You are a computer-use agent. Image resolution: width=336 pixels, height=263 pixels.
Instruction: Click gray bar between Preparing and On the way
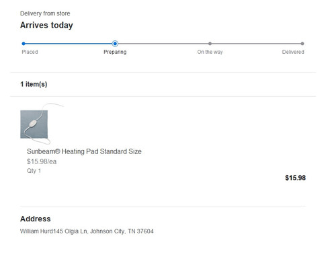[163, 44]
